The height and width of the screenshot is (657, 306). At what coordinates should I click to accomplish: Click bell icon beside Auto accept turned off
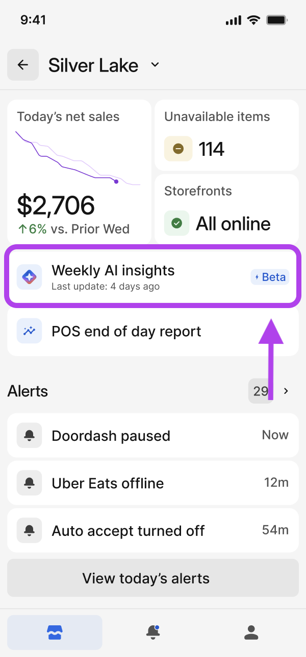pos(29,530)
